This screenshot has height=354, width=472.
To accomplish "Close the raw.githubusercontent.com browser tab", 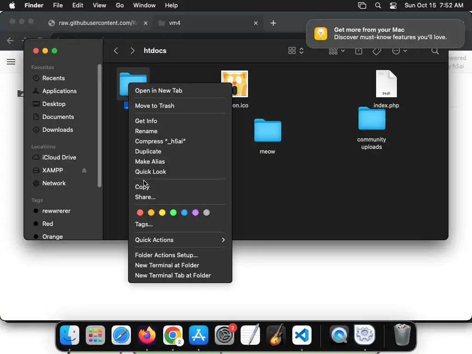I will (x=146, y=23).
